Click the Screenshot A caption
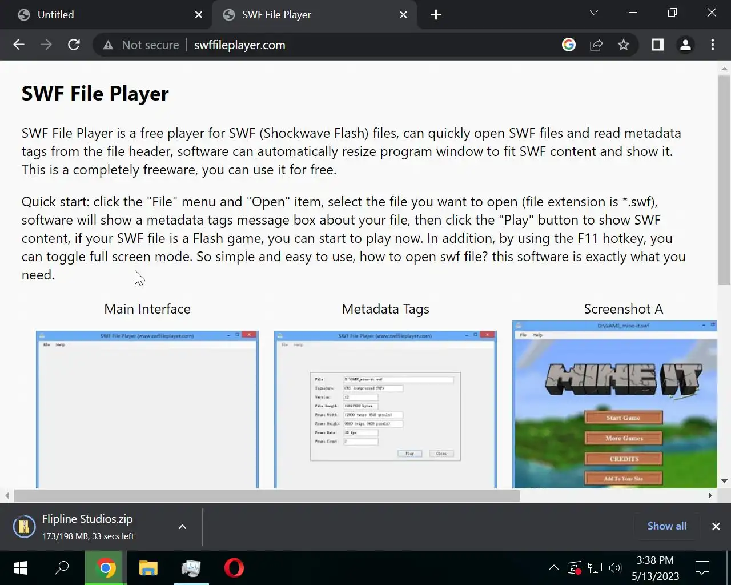 623,309
